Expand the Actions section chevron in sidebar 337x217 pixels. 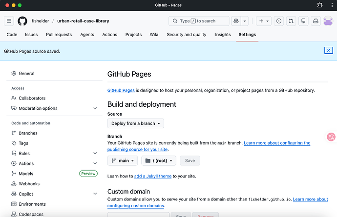click(95, 163)
